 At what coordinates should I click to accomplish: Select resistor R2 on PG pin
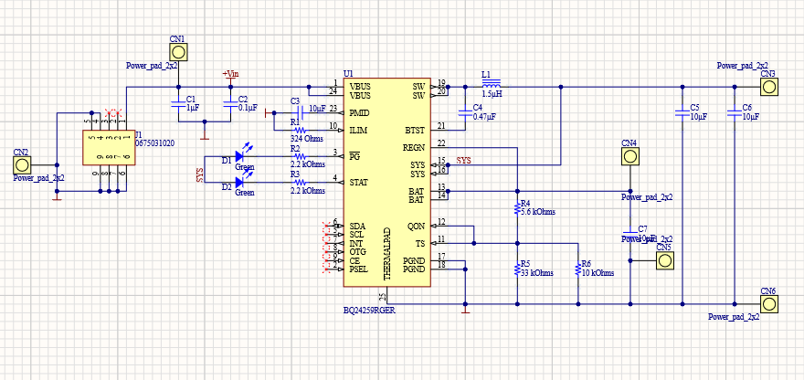(301, 156)
